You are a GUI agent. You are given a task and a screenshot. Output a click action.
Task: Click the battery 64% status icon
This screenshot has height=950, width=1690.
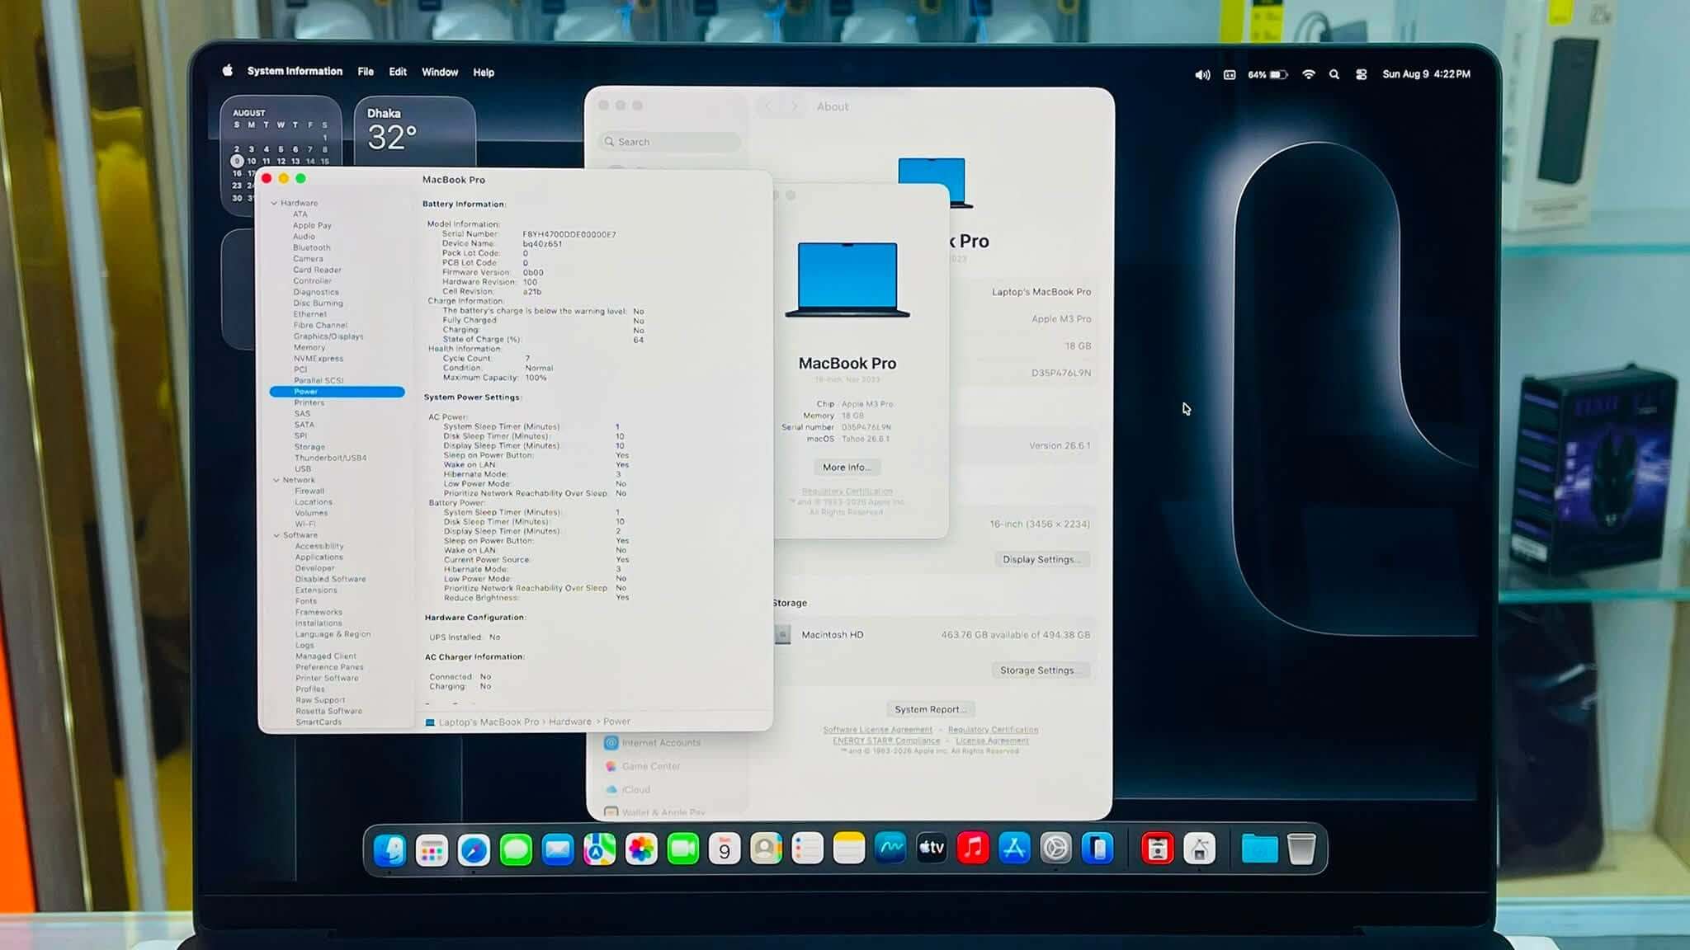click(1267, 74)
